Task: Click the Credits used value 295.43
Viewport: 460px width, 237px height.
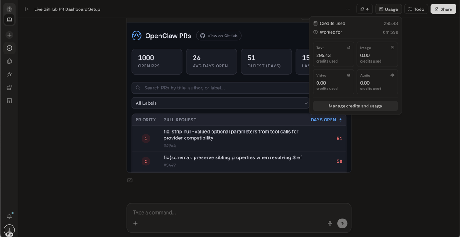Action: point(391,23)
